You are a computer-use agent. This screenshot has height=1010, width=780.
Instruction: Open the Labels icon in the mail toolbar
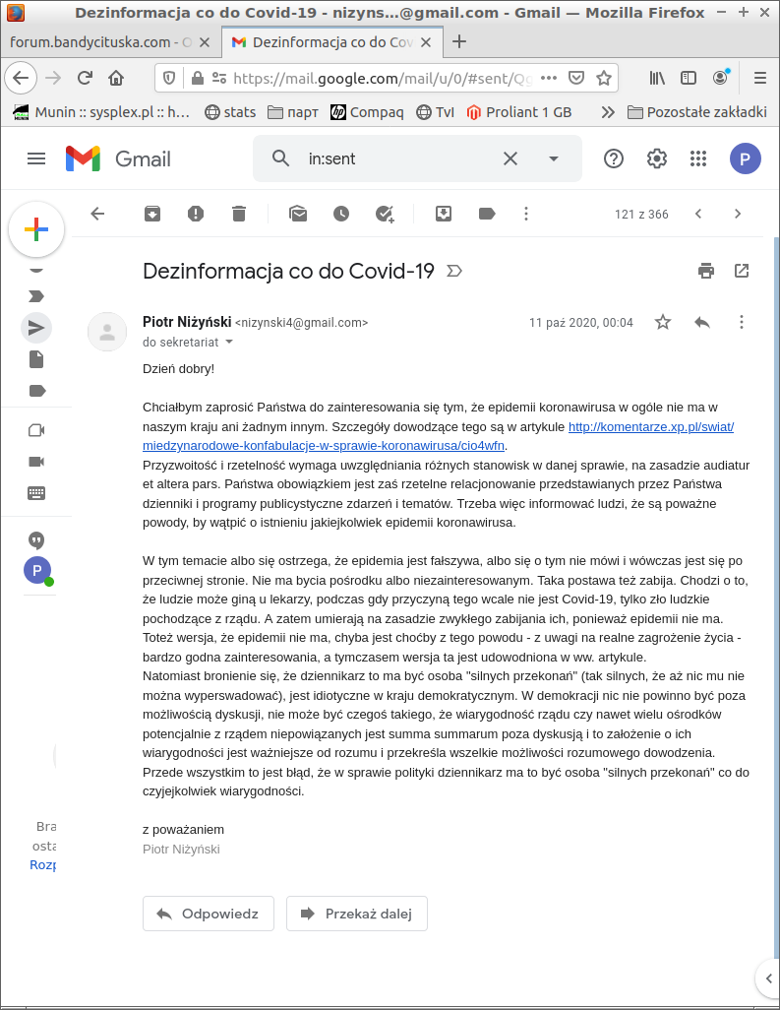pos(487,214)
